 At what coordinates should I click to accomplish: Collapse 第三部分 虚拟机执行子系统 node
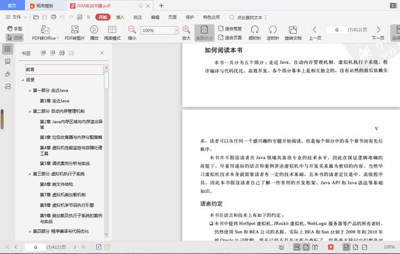(29, 174)
